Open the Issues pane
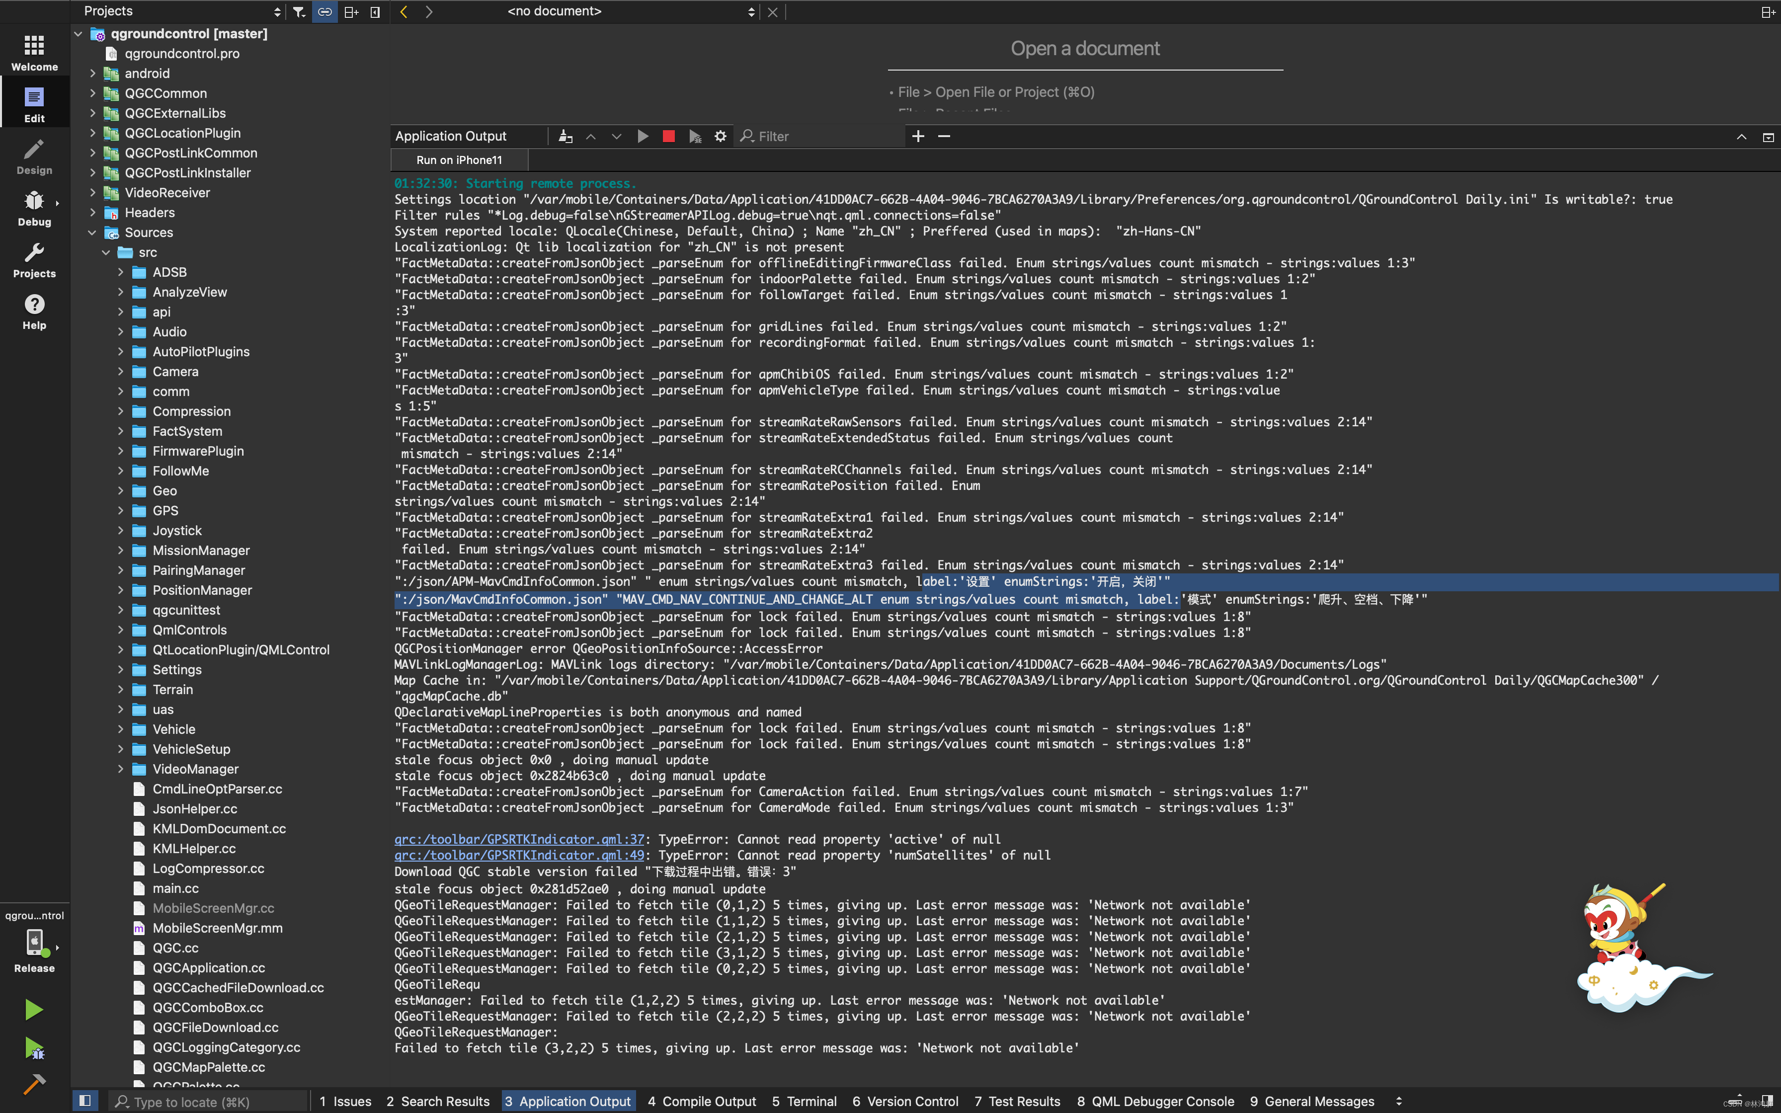This screenshot has height=1113, width=1781. coord(345,1101)
